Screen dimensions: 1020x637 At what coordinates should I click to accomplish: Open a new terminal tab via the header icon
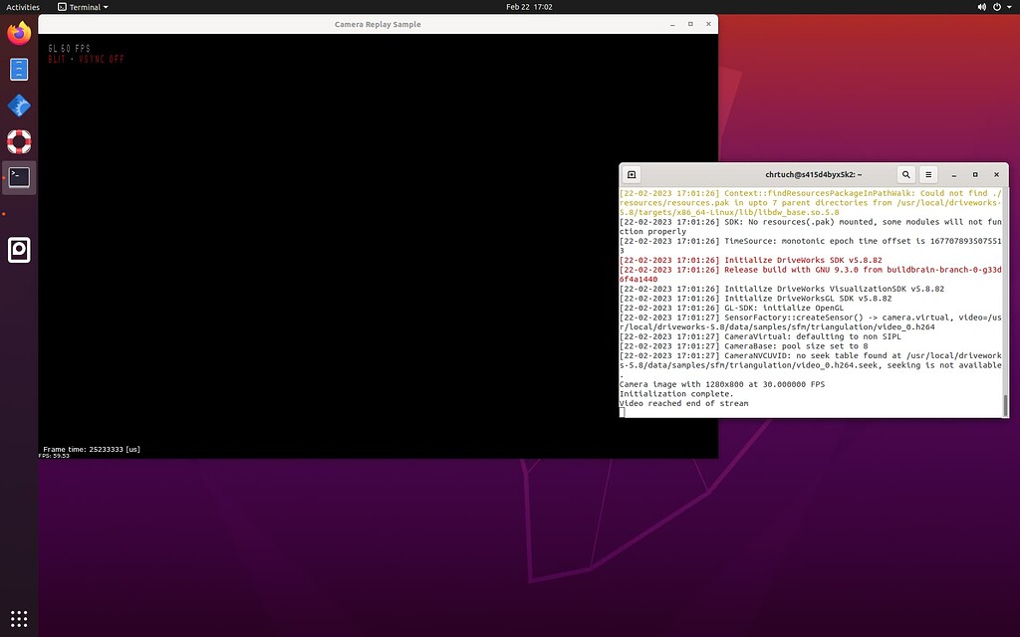632,174
